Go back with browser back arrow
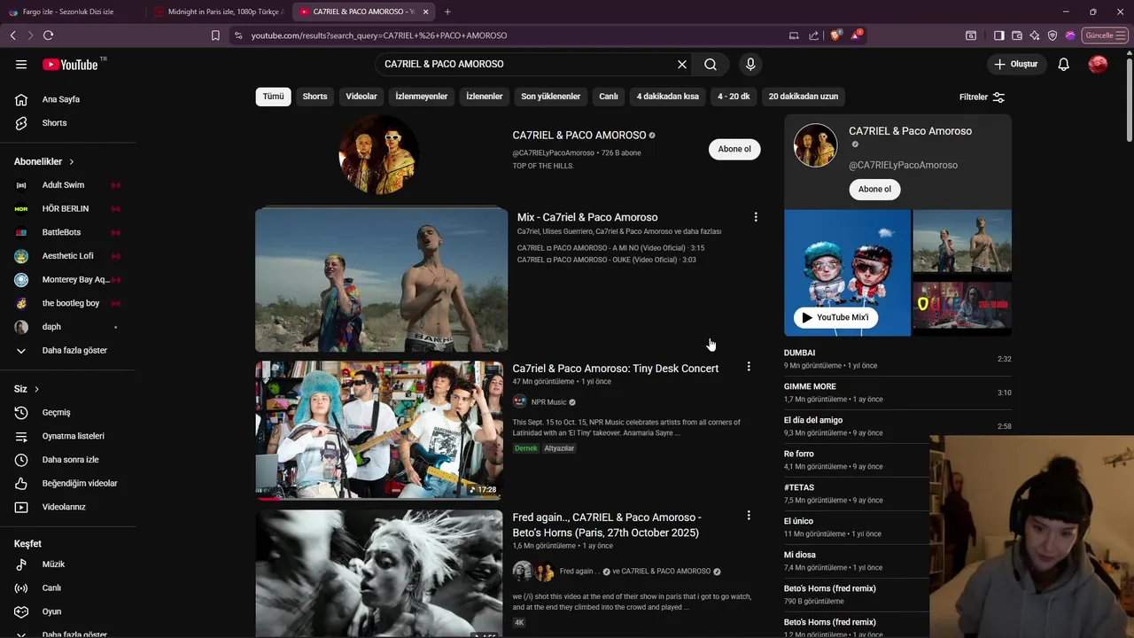1134x638 pixels. [13, 35]
